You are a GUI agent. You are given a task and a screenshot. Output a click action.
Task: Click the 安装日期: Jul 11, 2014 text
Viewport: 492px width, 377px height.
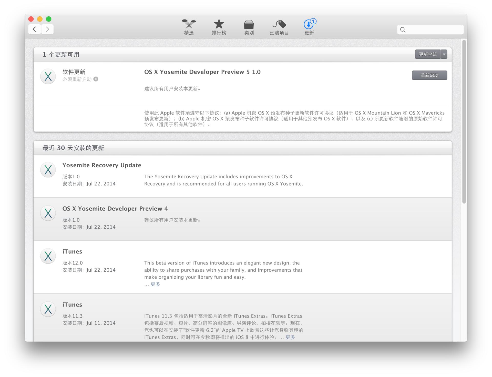[x=89, y=323]
